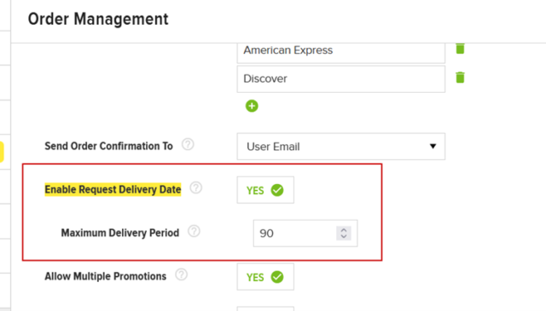546x311 pixels.
Task: Increase Maximum Delivery Period with up arrow
Action: tap(344, 230)
